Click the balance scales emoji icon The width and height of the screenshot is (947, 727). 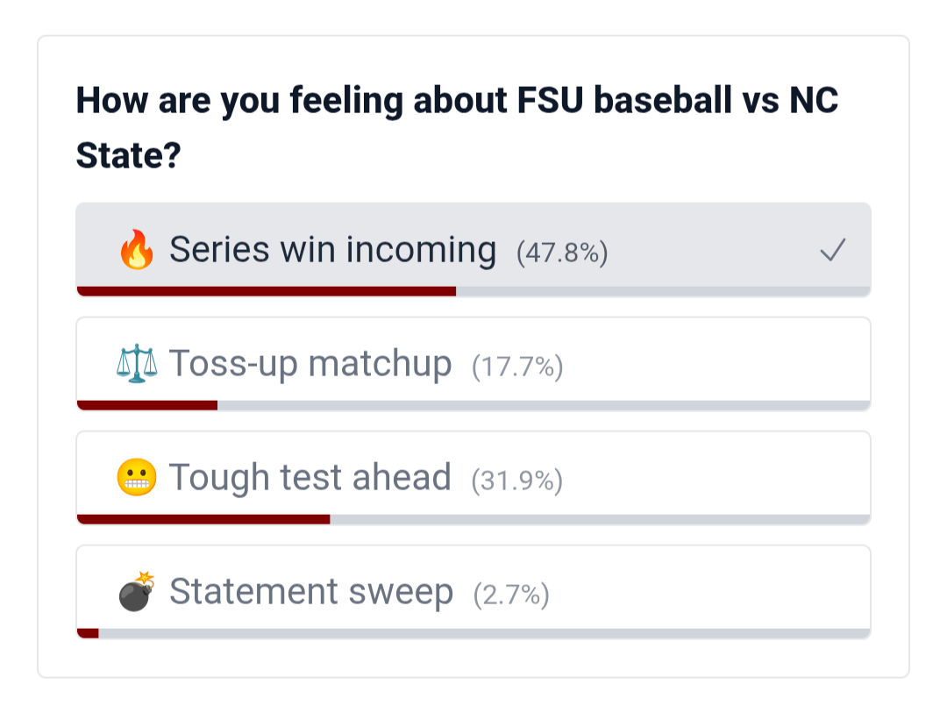137,363
